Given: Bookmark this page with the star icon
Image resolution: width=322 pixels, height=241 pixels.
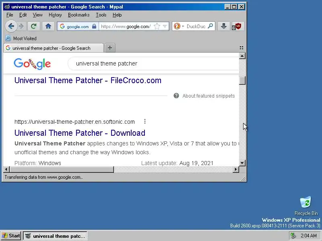Looking at the screenshot, I should 157,26.
